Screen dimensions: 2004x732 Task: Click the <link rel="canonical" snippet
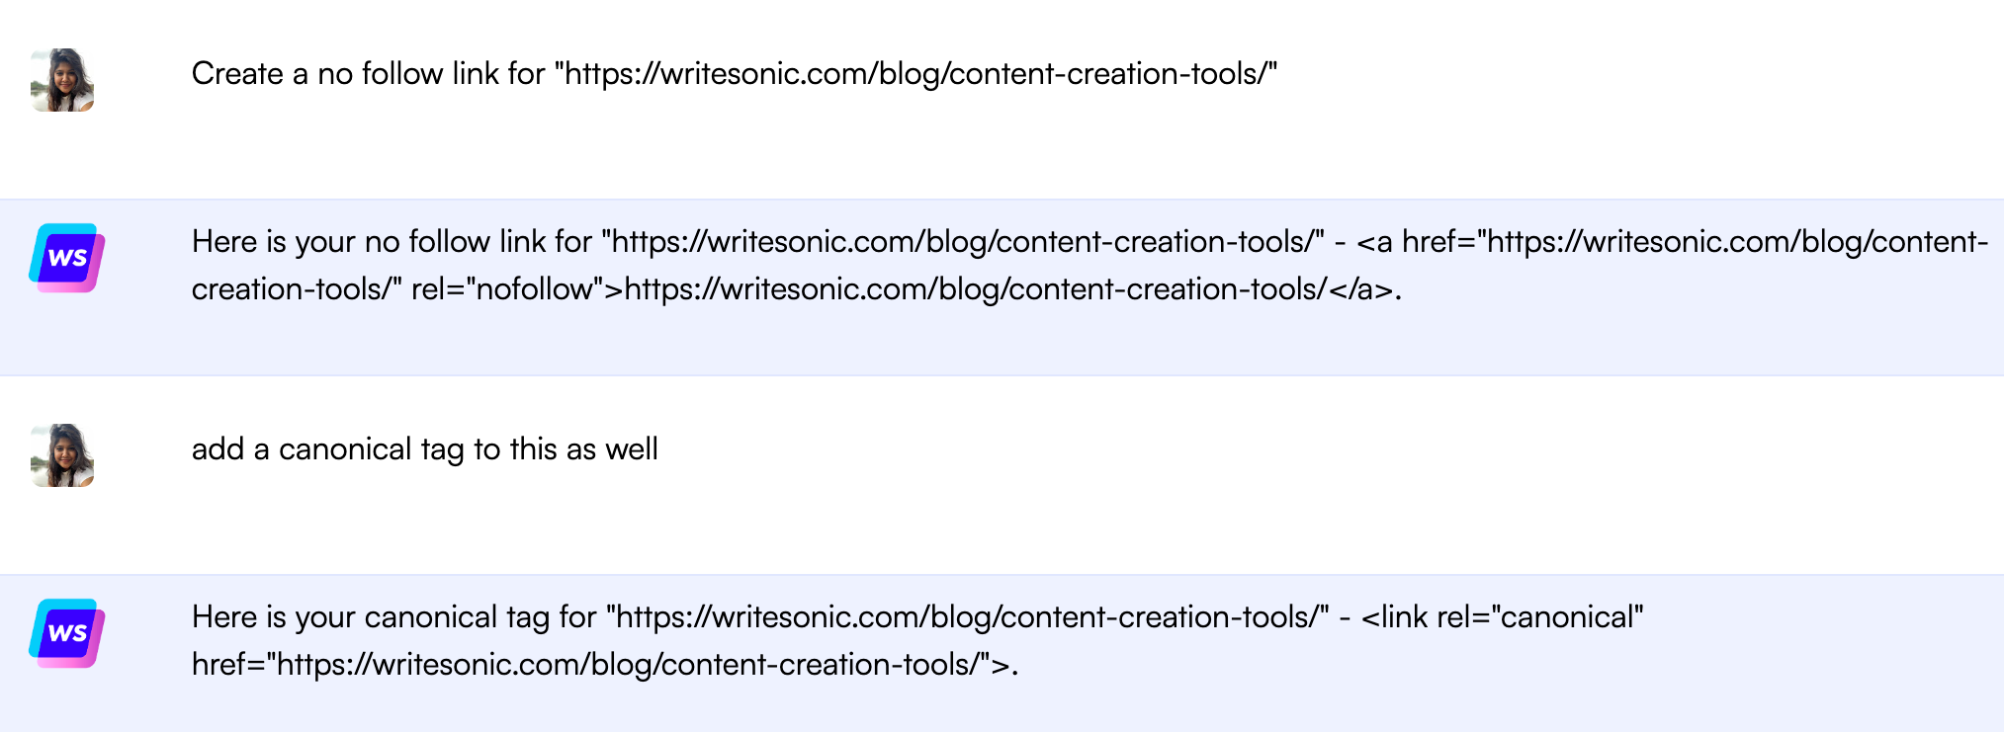pos(1502,617)
